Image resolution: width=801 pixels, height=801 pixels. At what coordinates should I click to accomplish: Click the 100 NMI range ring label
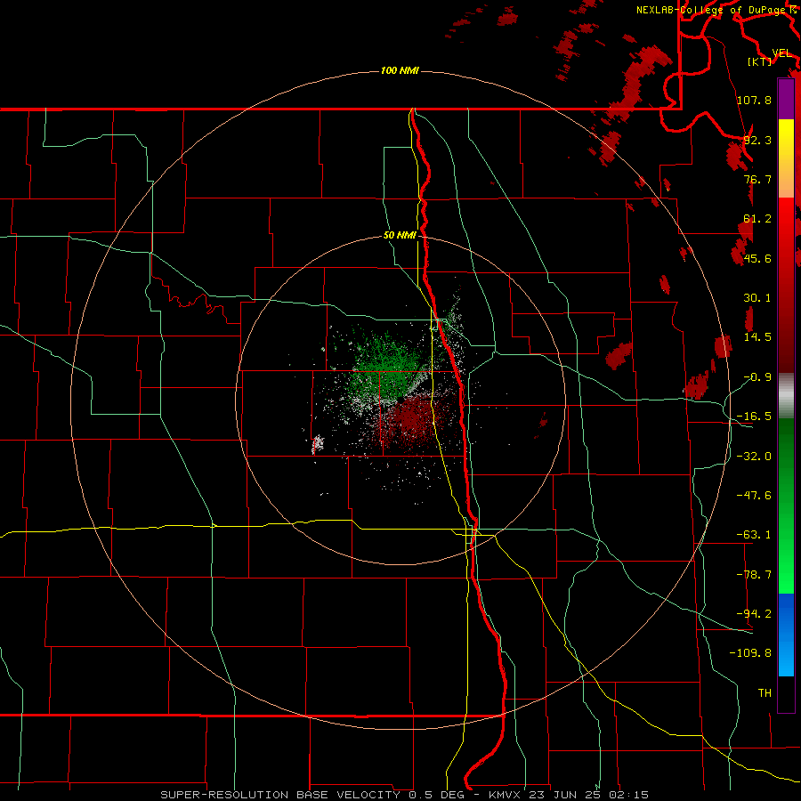coord(400,70)
